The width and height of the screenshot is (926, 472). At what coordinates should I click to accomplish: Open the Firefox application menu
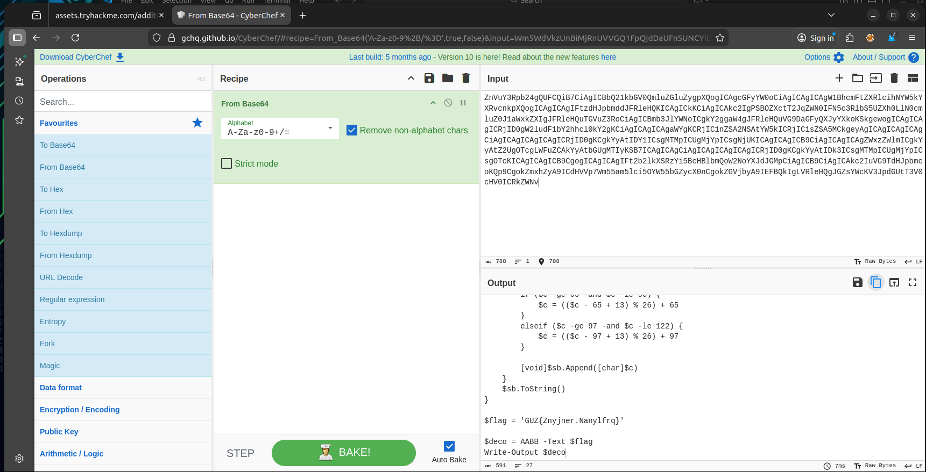pos(912,38)
